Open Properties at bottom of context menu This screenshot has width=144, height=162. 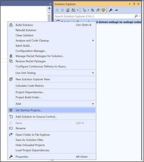pyautogui.click(x=52, y=157)
